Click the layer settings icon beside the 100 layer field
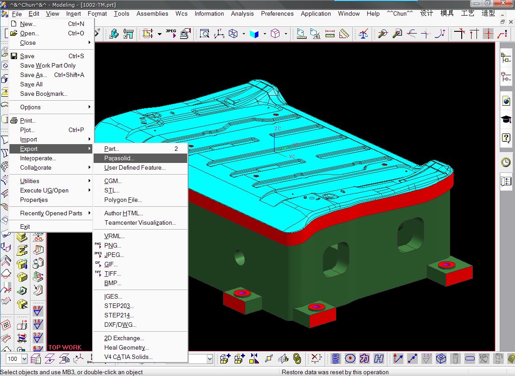Image resolution: width=515 pixels, height=376 pixels. pos(35,359)
